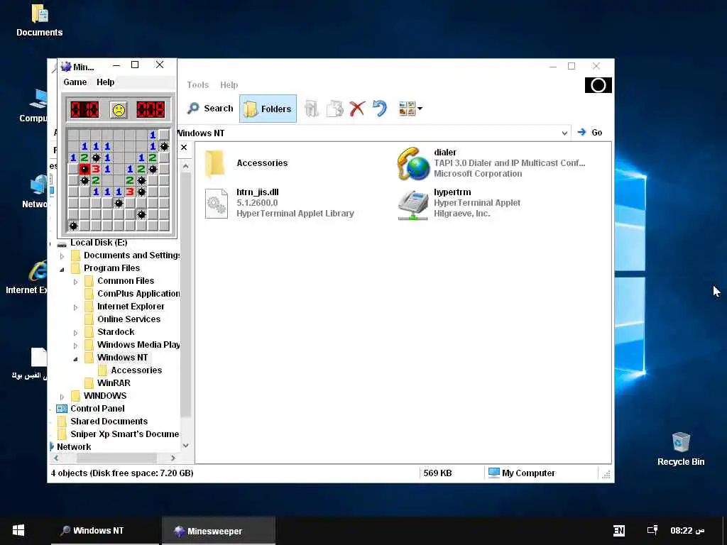727x545 pixels.
Task: Click the black circle icon in Explorer
Action: pos(598,85)
